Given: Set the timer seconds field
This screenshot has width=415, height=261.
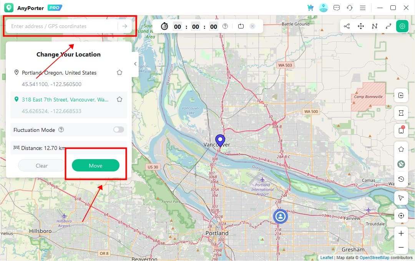Looking at the screenshot, I should point(214,27).
